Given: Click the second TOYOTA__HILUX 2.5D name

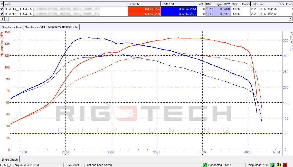Looking at the screenshot, I should [19, 14].
